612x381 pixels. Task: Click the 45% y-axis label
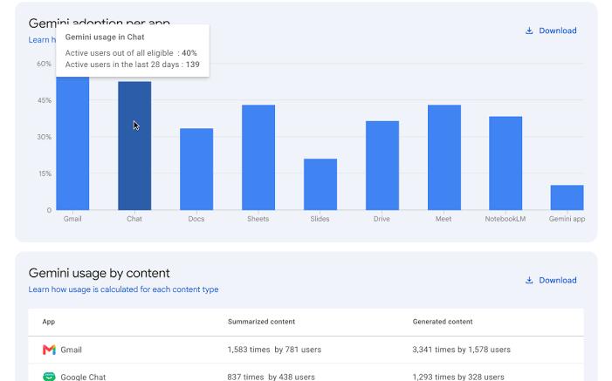[x=45, y=100]
